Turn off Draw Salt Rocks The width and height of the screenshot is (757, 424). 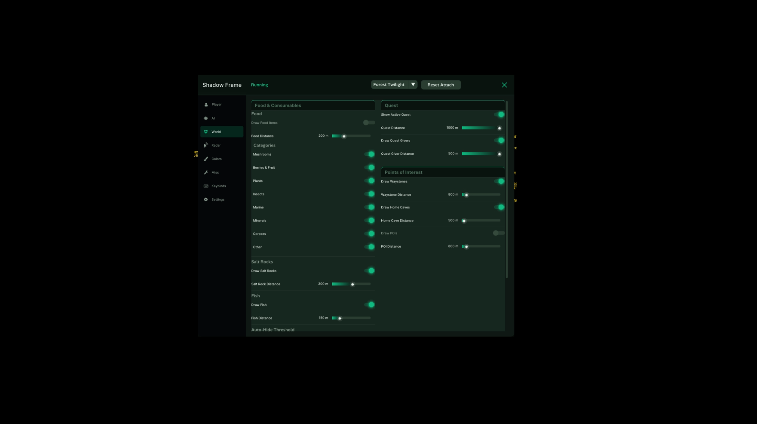[x=369, y=271]
